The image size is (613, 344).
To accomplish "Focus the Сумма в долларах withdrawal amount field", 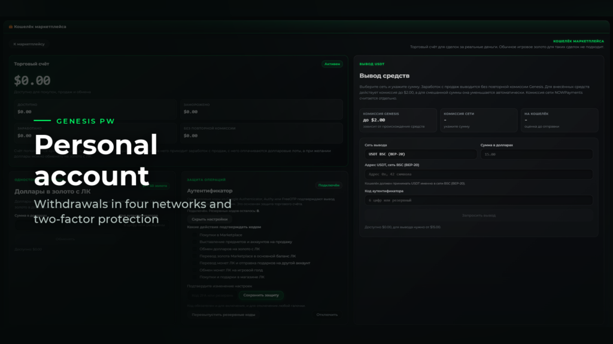I will pyautogui.click(x=536, y=154).
